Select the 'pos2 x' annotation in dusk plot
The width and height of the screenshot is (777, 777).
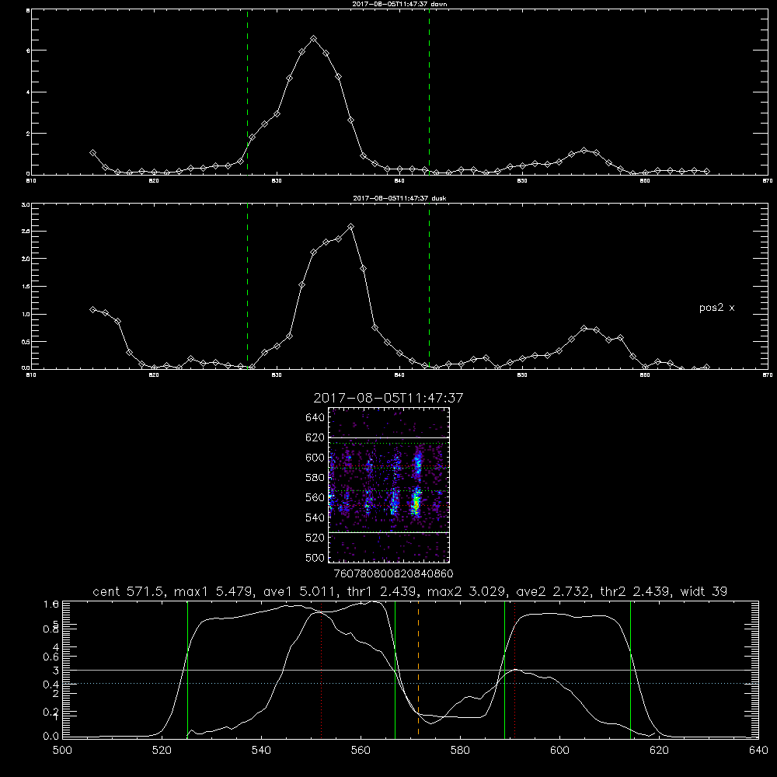click(x=716, y=308)
